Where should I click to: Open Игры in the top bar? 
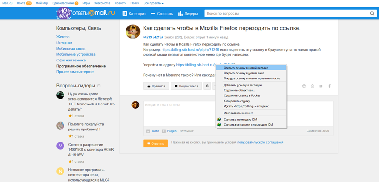pos(86,3)
